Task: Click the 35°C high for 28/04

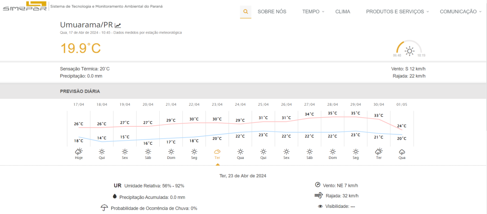Action: 332,113
